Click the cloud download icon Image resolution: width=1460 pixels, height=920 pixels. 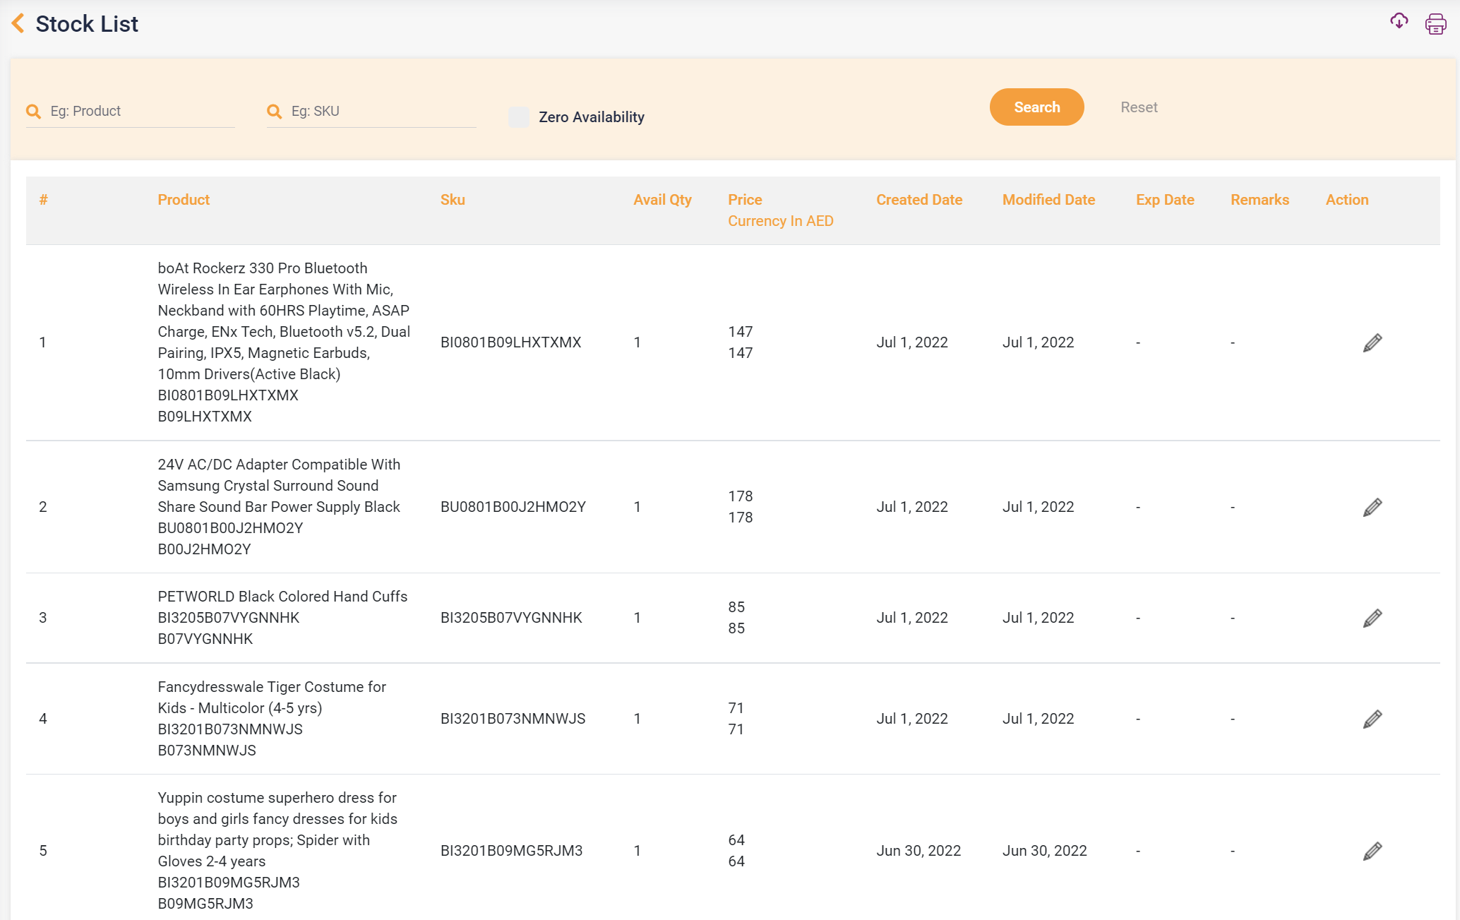pos(1399,22)
